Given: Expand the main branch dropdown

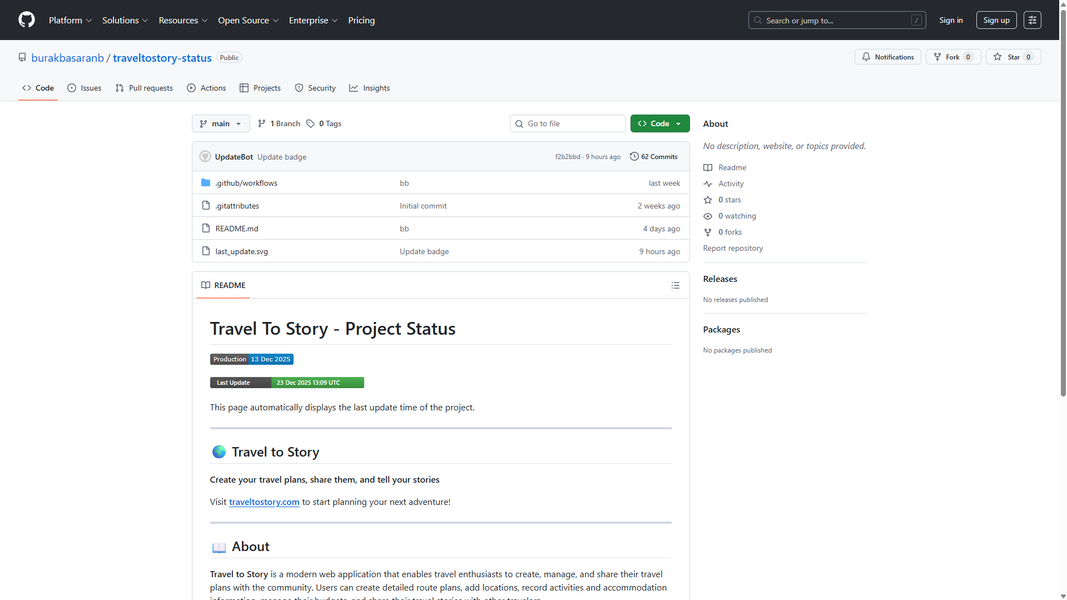Looking at the screenshot, I should click(x=220, y=123).
